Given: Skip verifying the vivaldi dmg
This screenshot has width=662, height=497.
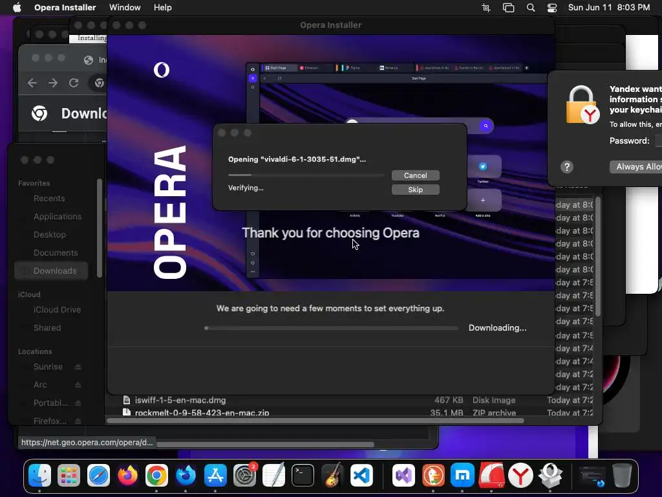Looking at the screenshot, I should (416, 190).
